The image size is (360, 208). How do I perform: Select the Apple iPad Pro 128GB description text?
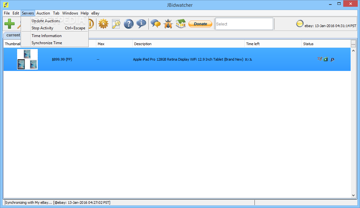click(x=188, y=59)
